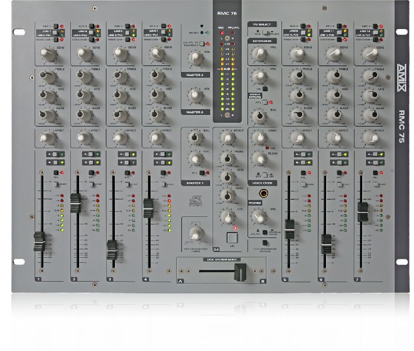Click the Effect Return BAL knob
Image resolution: width=414 pixels, height=351 pixels.
259,116
